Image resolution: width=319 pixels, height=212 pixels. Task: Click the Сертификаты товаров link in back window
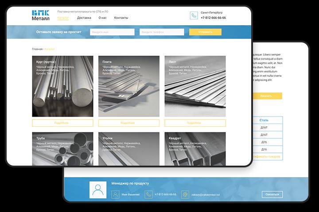pyautogui.click(x=267, y=157)
